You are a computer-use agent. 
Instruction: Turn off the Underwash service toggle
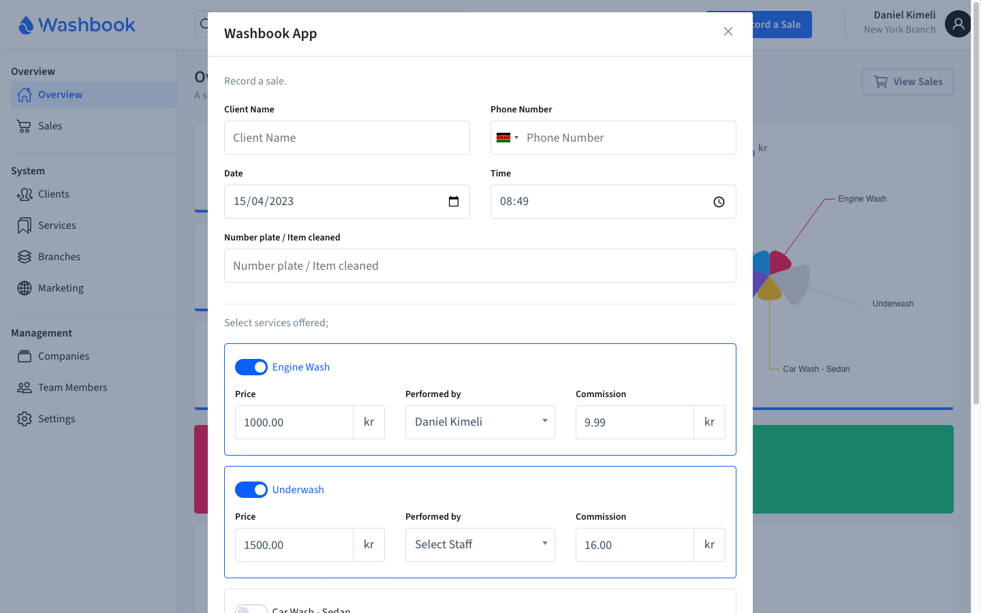pyautogui.click(x=251, y=489)
